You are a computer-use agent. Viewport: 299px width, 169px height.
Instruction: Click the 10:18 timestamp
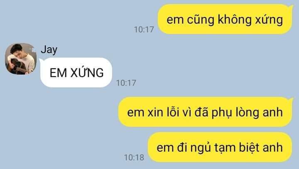(134, 157)
